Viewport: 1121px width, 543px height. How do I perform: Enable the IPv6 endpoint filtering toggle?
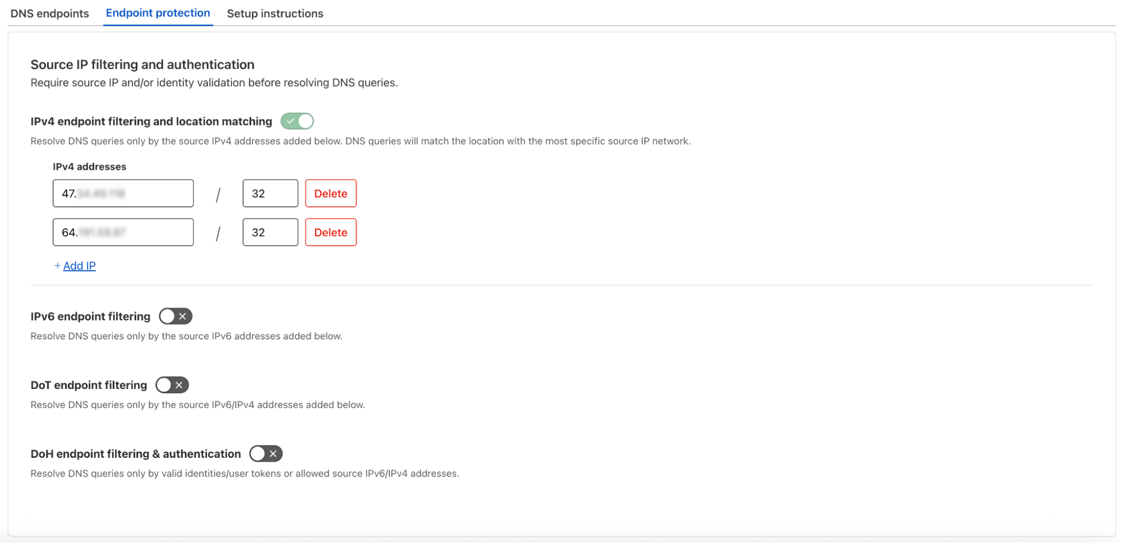pos(176,316)
